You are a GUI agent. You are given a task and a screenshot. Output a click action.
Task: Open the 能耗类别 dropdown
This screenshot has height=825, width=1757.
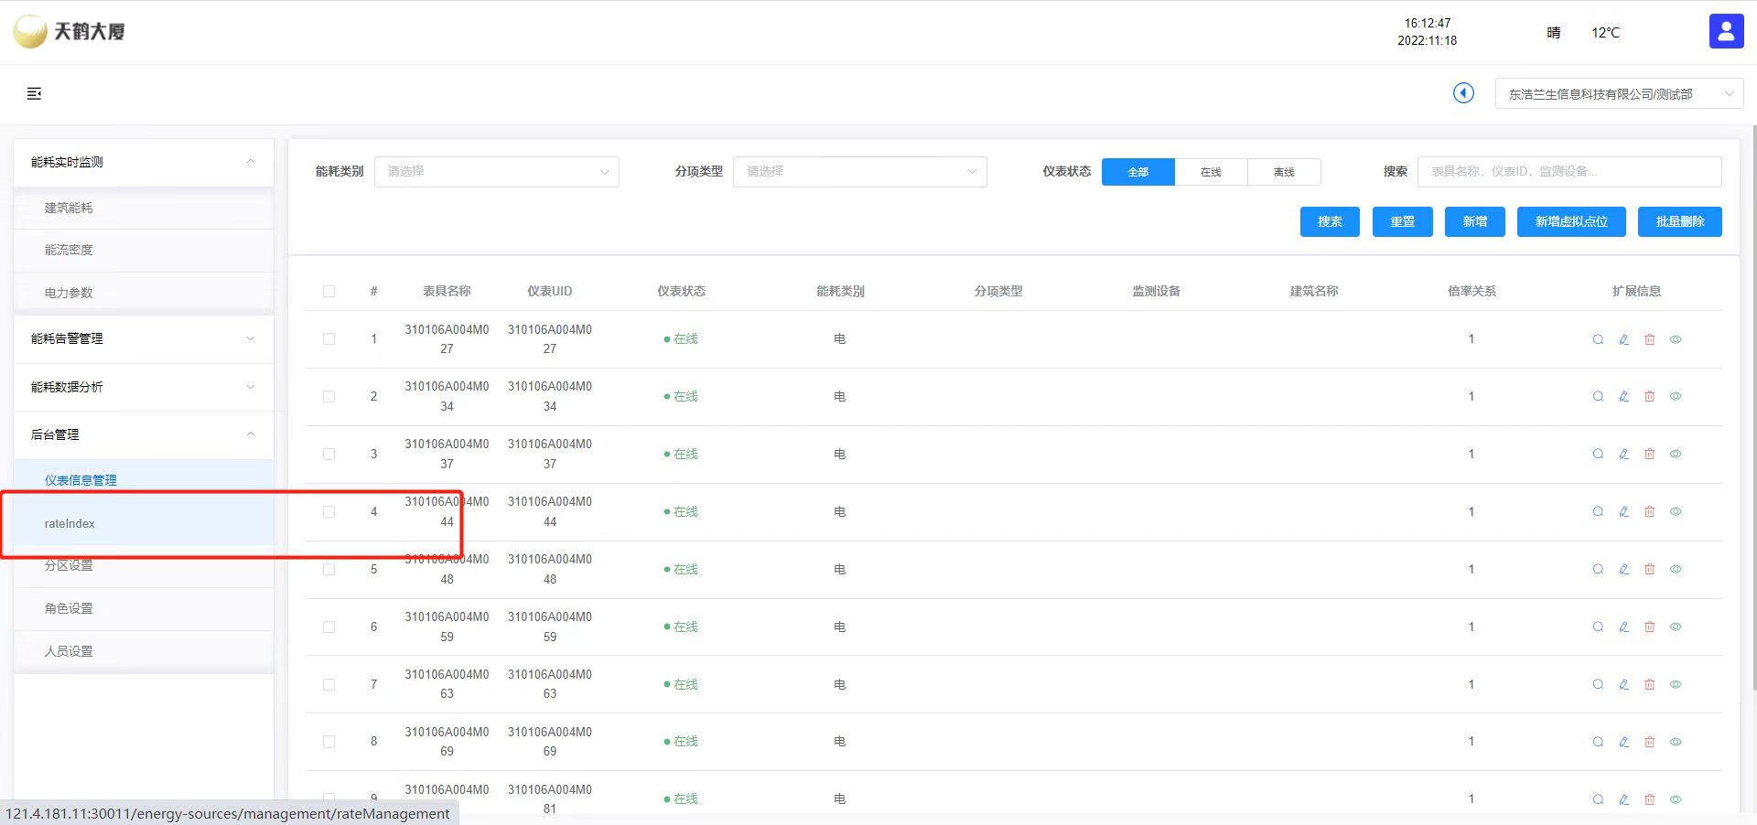(497, 172)
